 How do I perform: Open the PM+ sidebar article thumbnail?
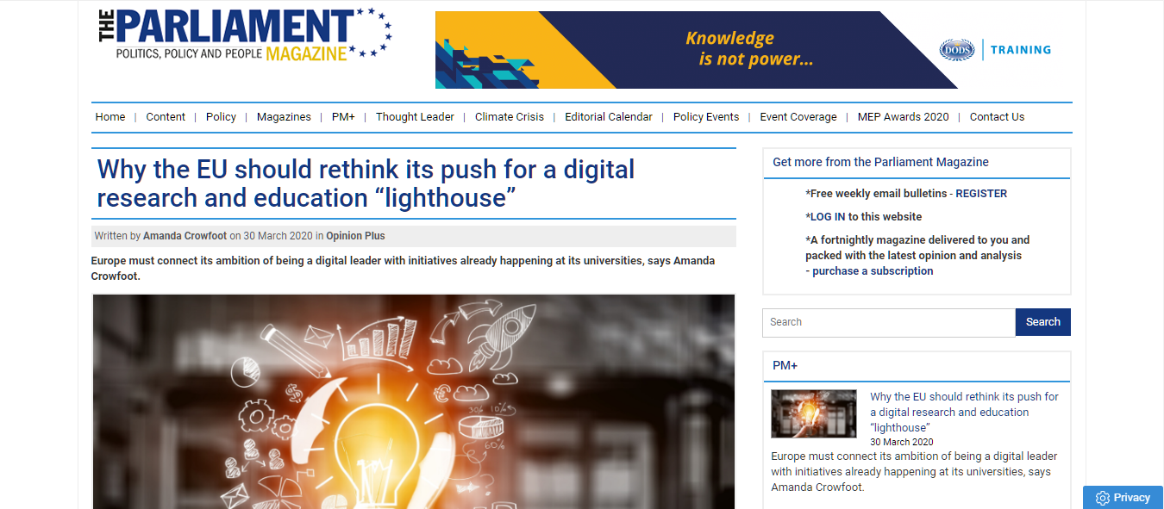point(813,414)
